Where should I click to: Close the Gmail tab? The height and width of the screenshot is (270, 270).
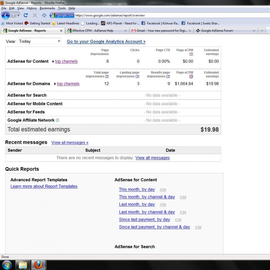[x=190, y=31]
